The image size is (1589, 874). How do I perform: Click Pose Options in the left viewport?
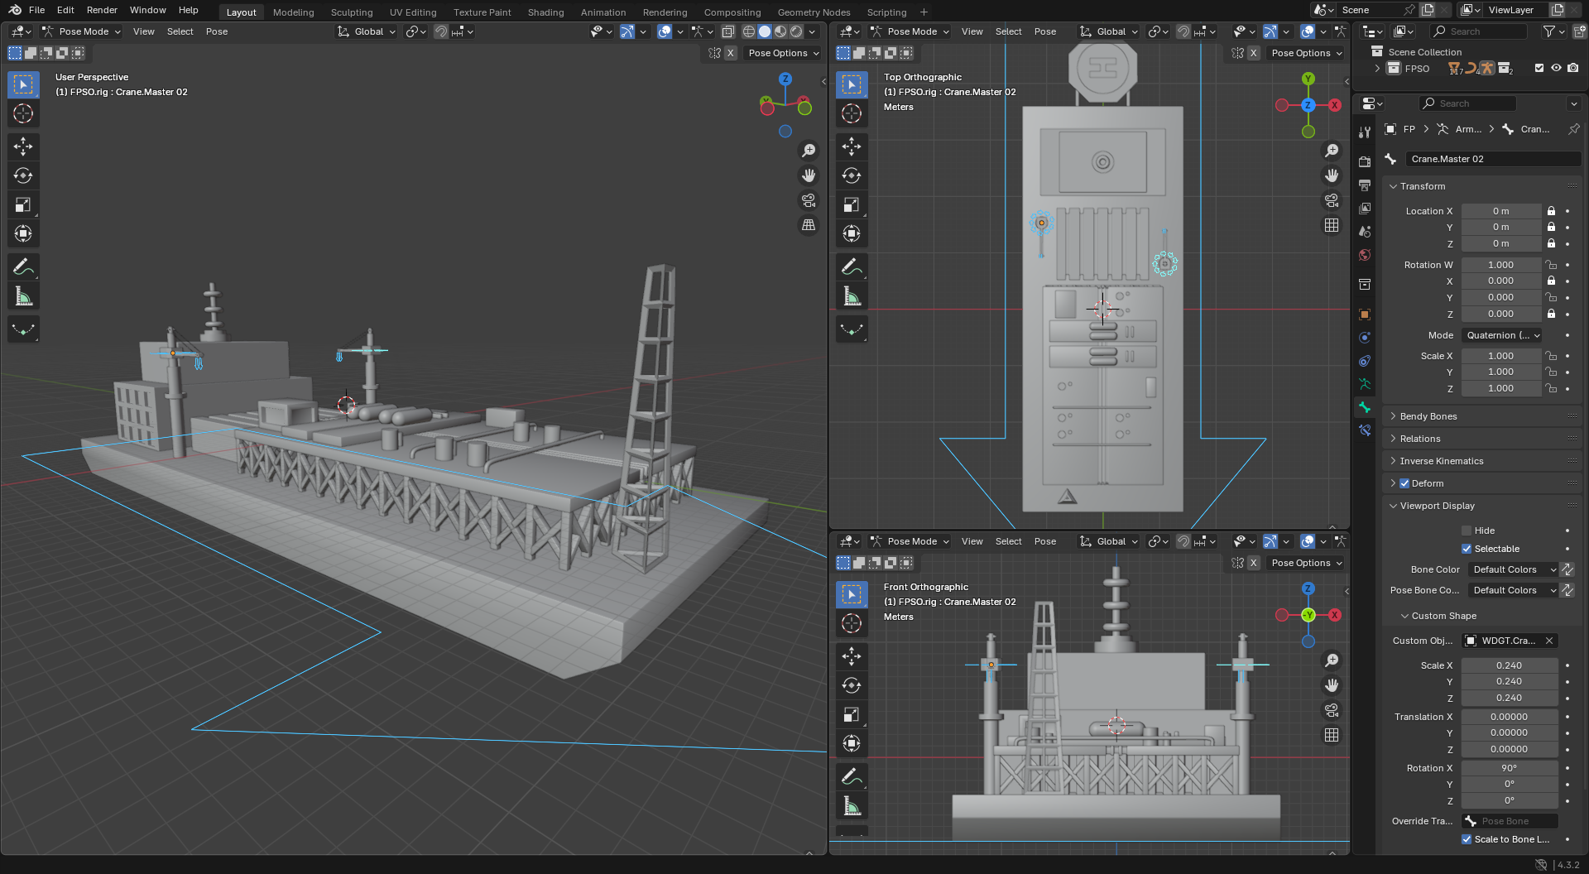point(783,53)
